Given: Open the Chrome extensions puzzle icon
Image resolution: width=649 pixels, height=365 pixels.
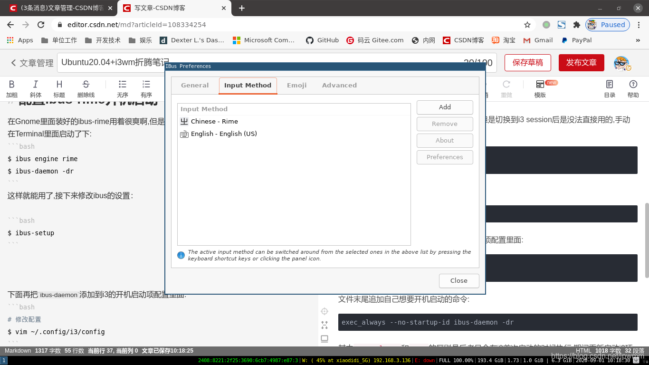Looking at the screenshot, I should click(x=577, y=25).
